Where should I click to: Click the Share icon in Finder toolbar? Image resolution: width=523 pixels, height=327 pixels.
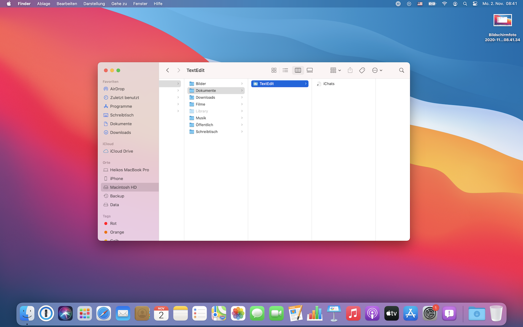(350, 70)
